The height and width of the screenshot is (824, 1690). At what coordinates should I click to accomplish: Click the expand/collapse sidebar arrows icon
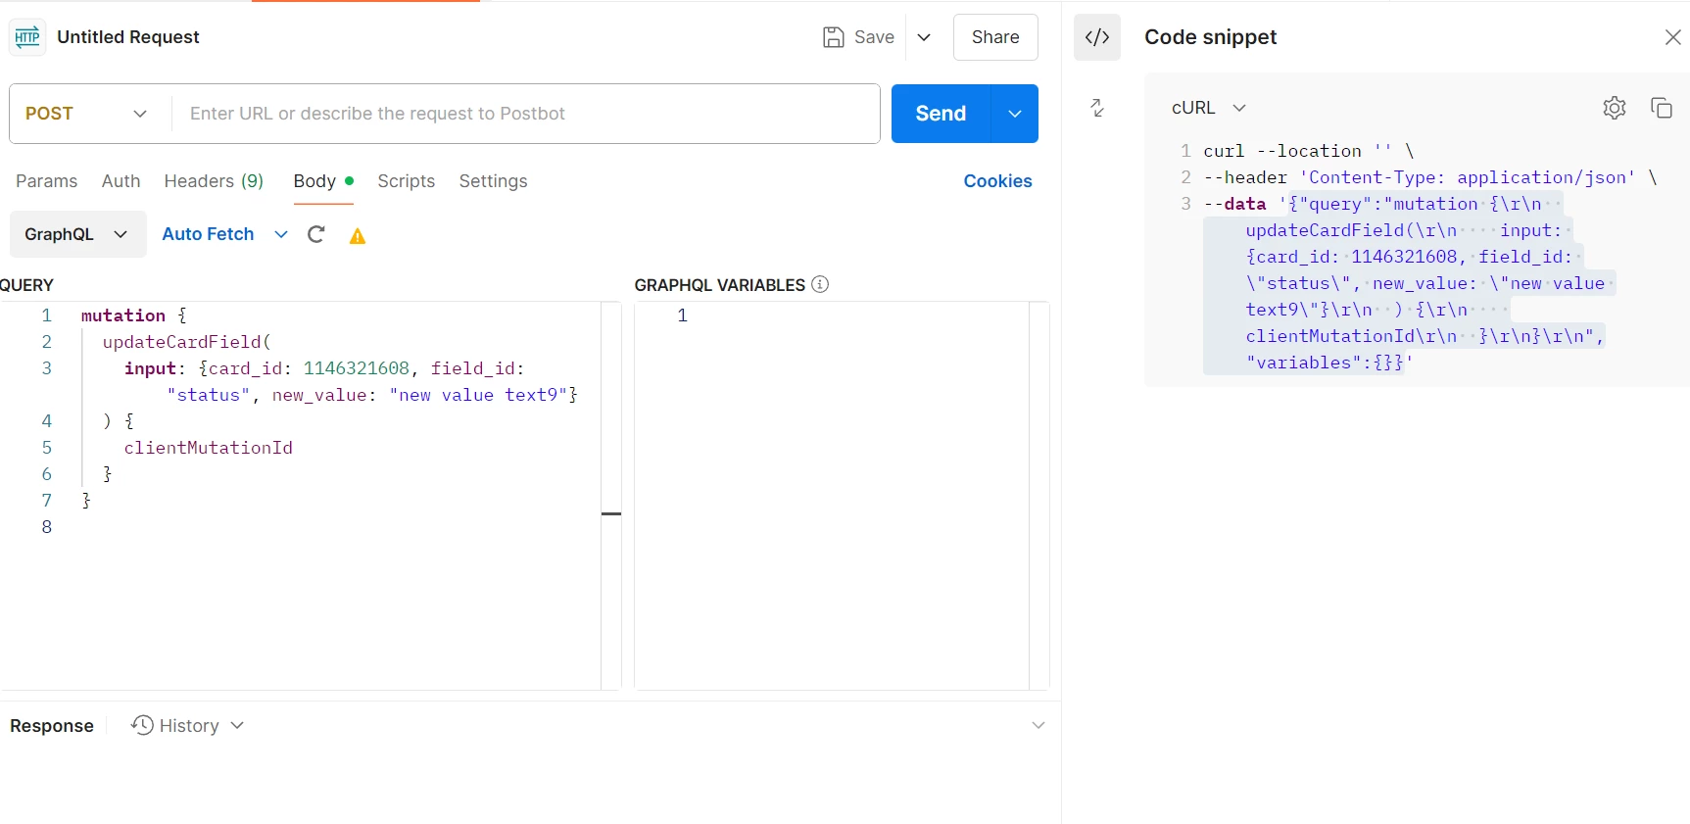coord(1097,108)
